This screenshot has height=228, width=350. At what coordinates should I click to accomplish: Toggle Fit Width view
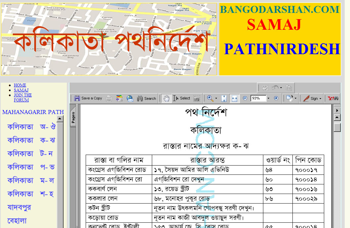tap(234, 98)
